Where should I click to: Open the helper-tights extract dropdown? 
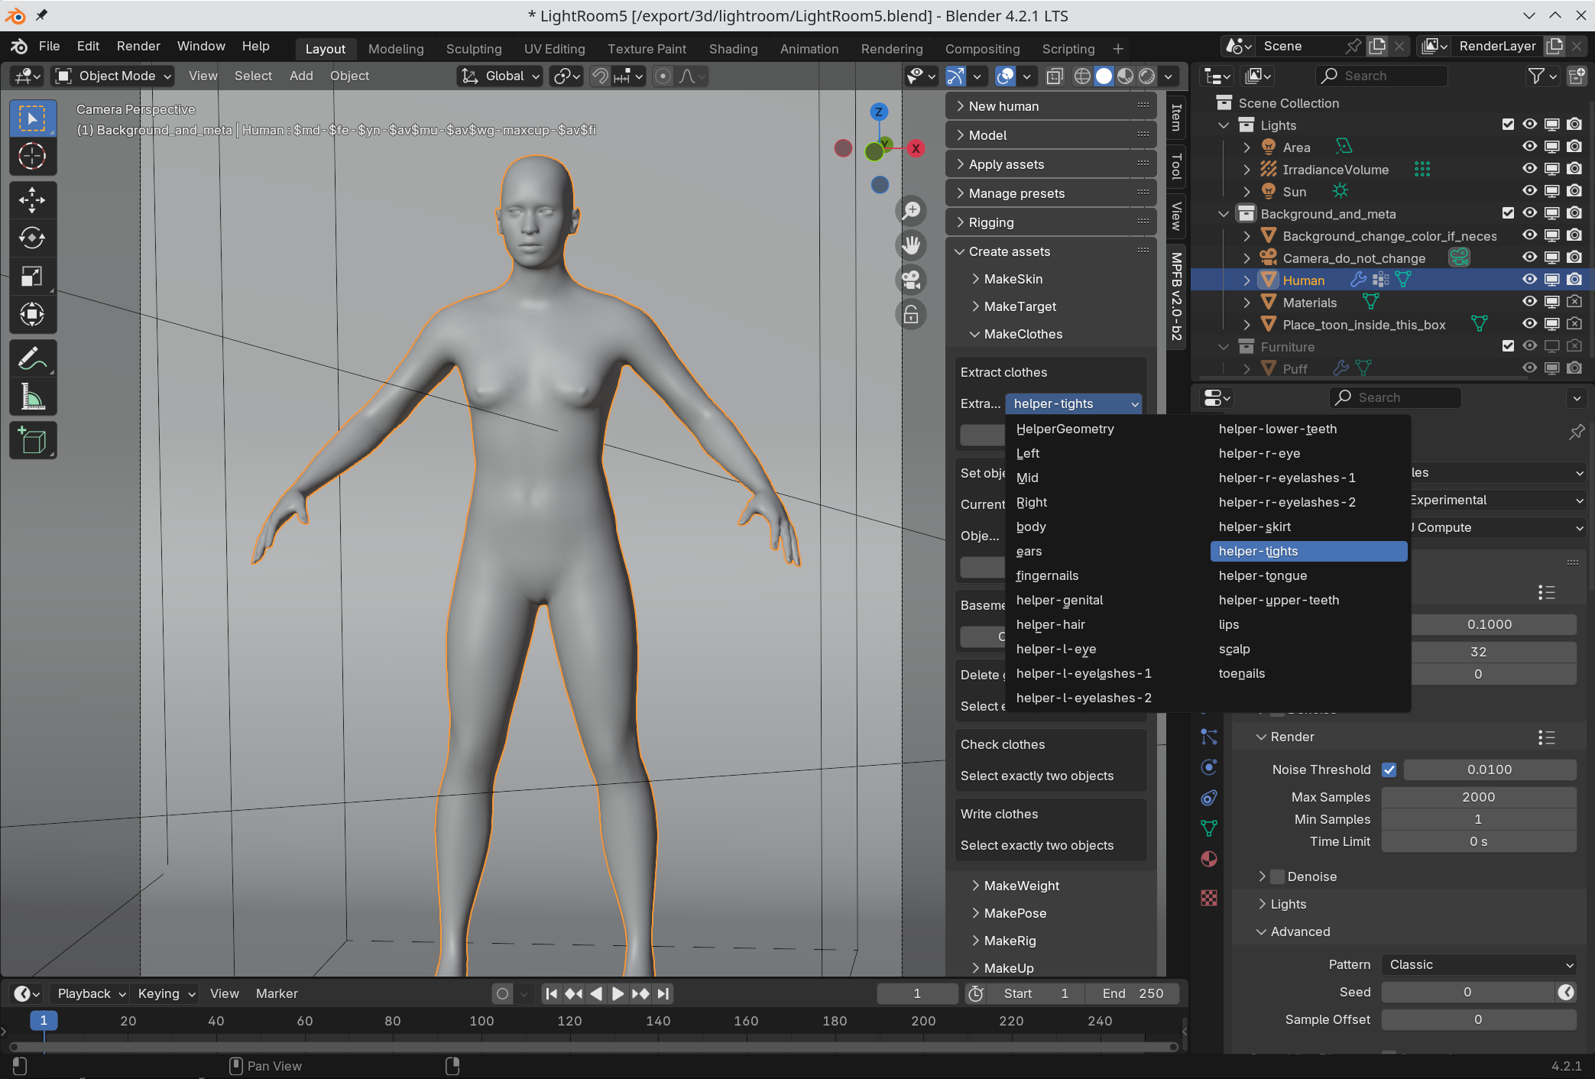1073,403
